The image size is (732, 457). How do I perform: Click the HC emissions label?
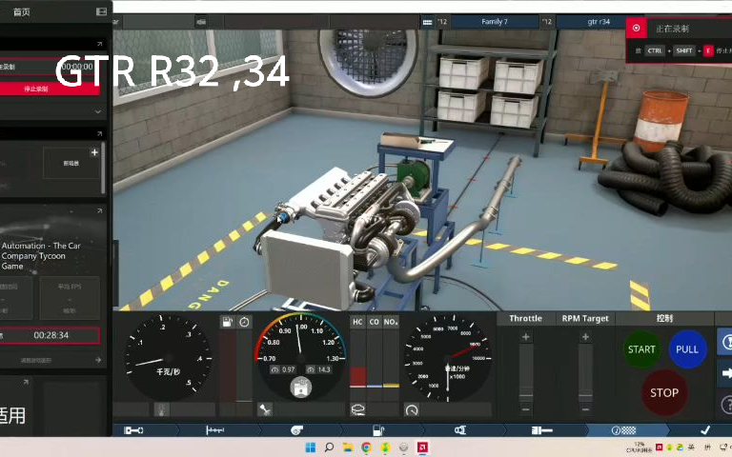pyautogui.click(x=357, y=322)
